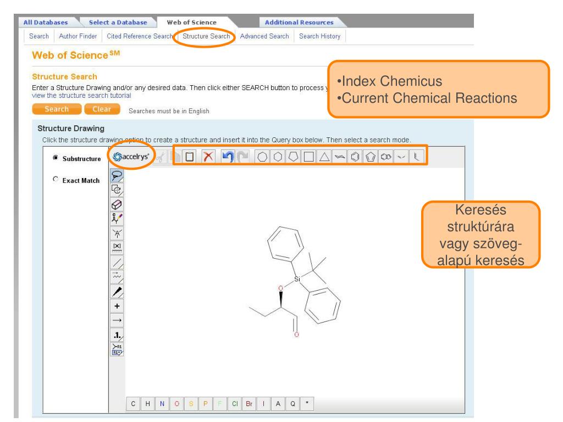
Task: Select the chain drawing tool
Action: point(117,277)
